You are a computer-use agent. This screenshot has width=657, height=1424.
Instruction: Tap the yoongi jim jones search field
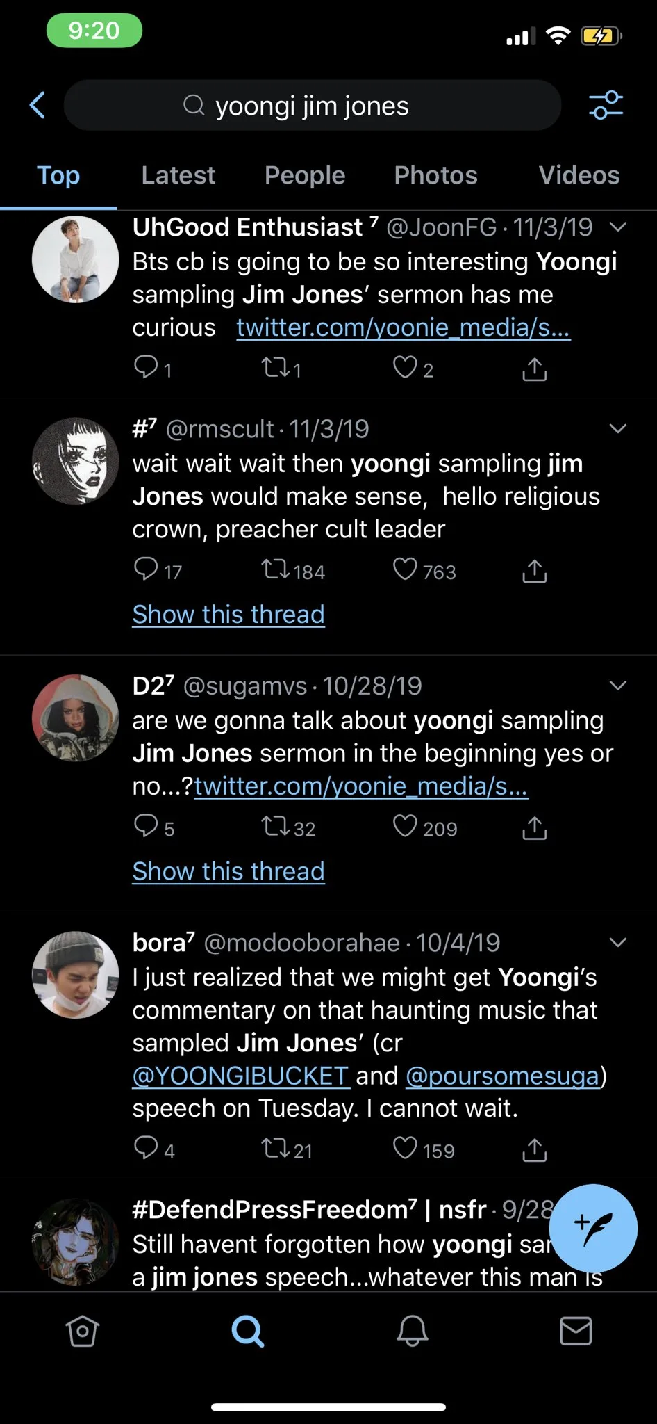(313, 106)
